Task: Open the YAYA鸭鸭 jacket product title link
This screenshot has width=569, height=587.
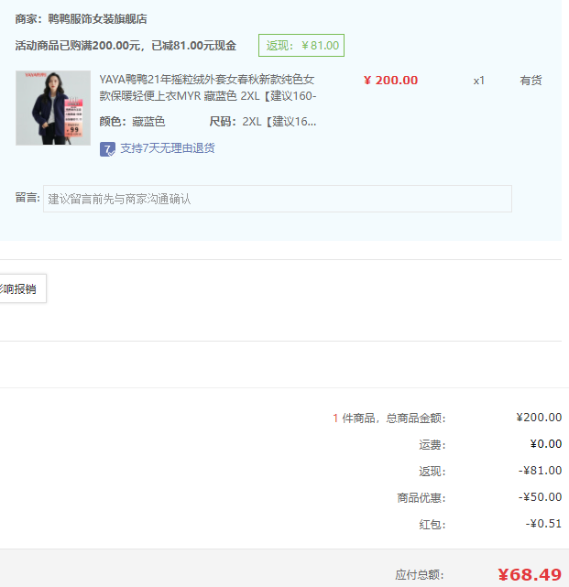Action: point(207,88)
